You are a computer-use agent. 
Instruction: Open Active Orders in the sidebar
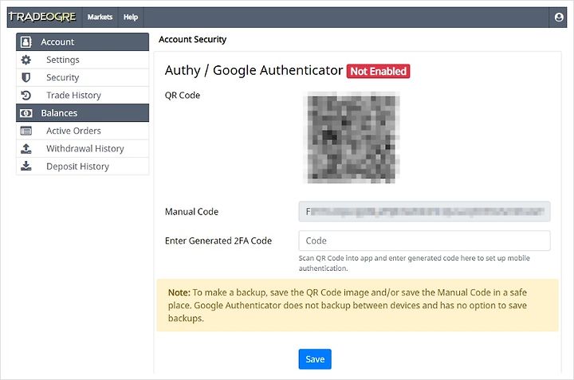[x=82, y=131]
